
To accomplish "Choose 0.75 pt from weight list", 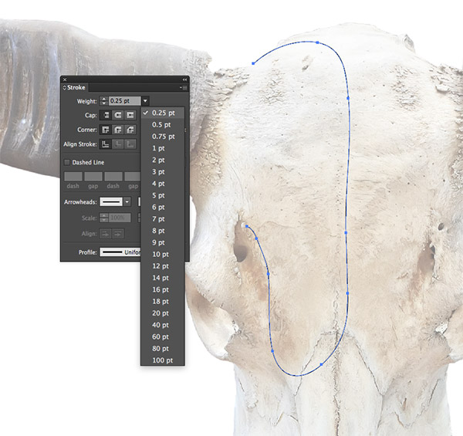I will pyautogui.click(x=163, y=137).
